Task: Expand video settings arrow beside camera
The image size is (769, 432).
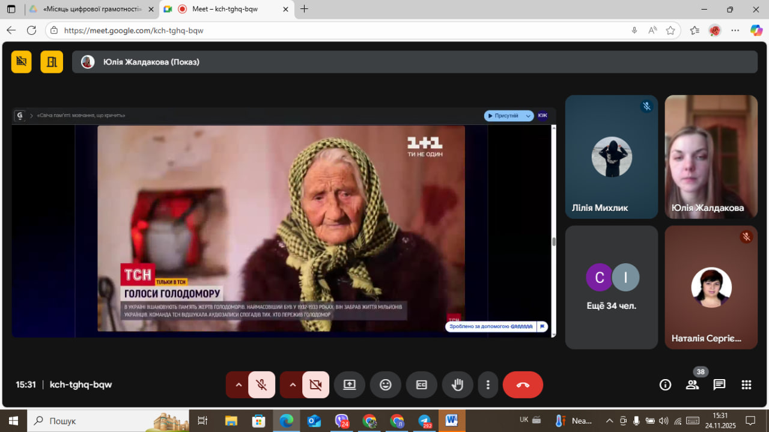Action: coord(293,385)
